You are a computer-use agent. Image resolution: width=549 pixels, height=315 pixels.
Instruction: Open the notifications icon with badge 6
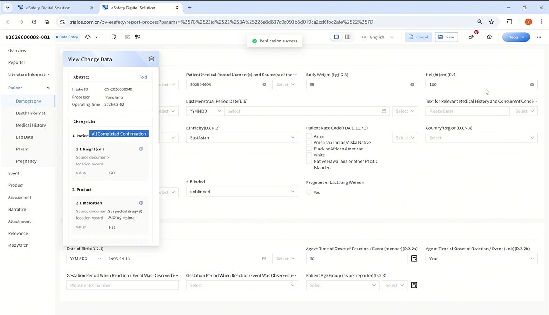pyautogui.click(x=471, y=37)
